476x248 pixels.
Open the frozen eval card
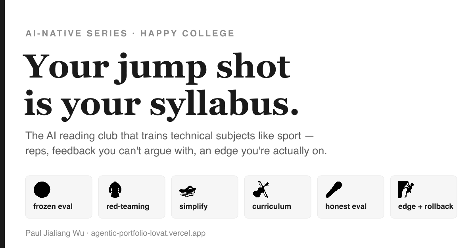coord(59,197)
